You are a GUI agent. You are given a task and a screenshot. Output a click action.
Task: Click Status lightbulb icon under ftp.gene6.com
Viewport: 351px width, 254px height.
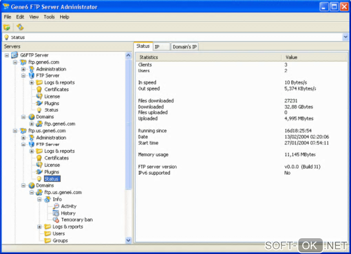tap(39, 110)
